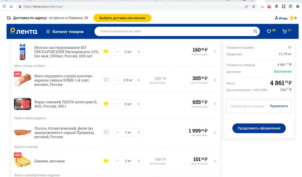The width and height of the screenshot is (302, 177).
Task: Click Фрукты и овощи category label
Action: [26, 146]
